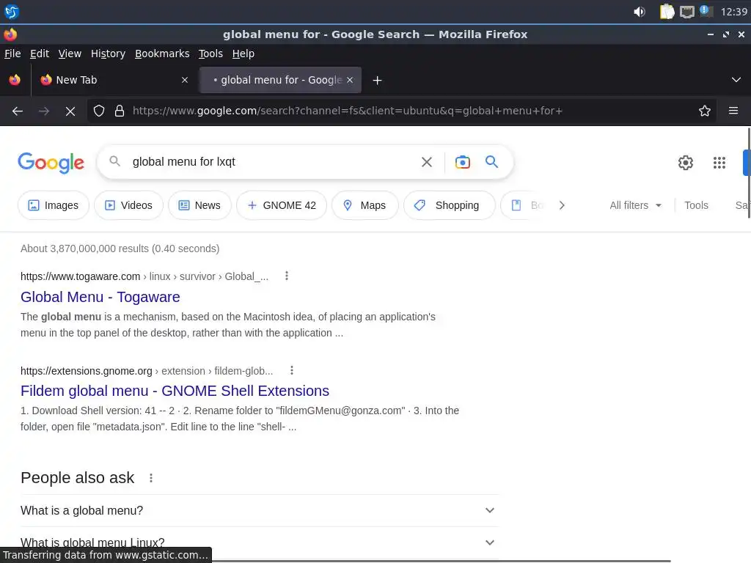
Task: Stop loading the page
Action: point(70,111)
